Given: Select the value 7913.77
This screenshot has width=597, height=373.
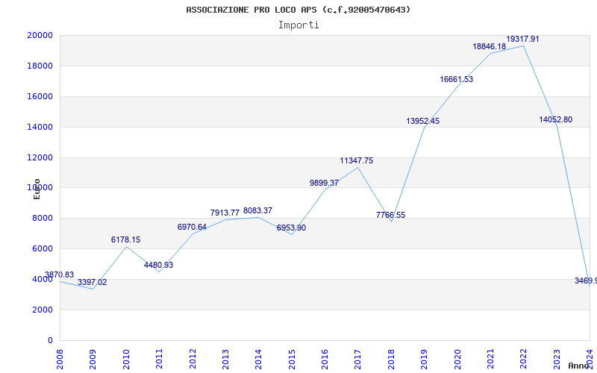Looking at the screenshot, I should click(x=225, y=213).
